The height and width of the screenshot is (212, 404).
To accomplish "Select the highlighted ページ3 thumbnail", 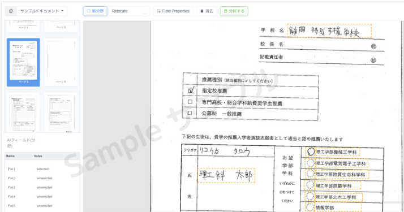I will tap(23, 62).
